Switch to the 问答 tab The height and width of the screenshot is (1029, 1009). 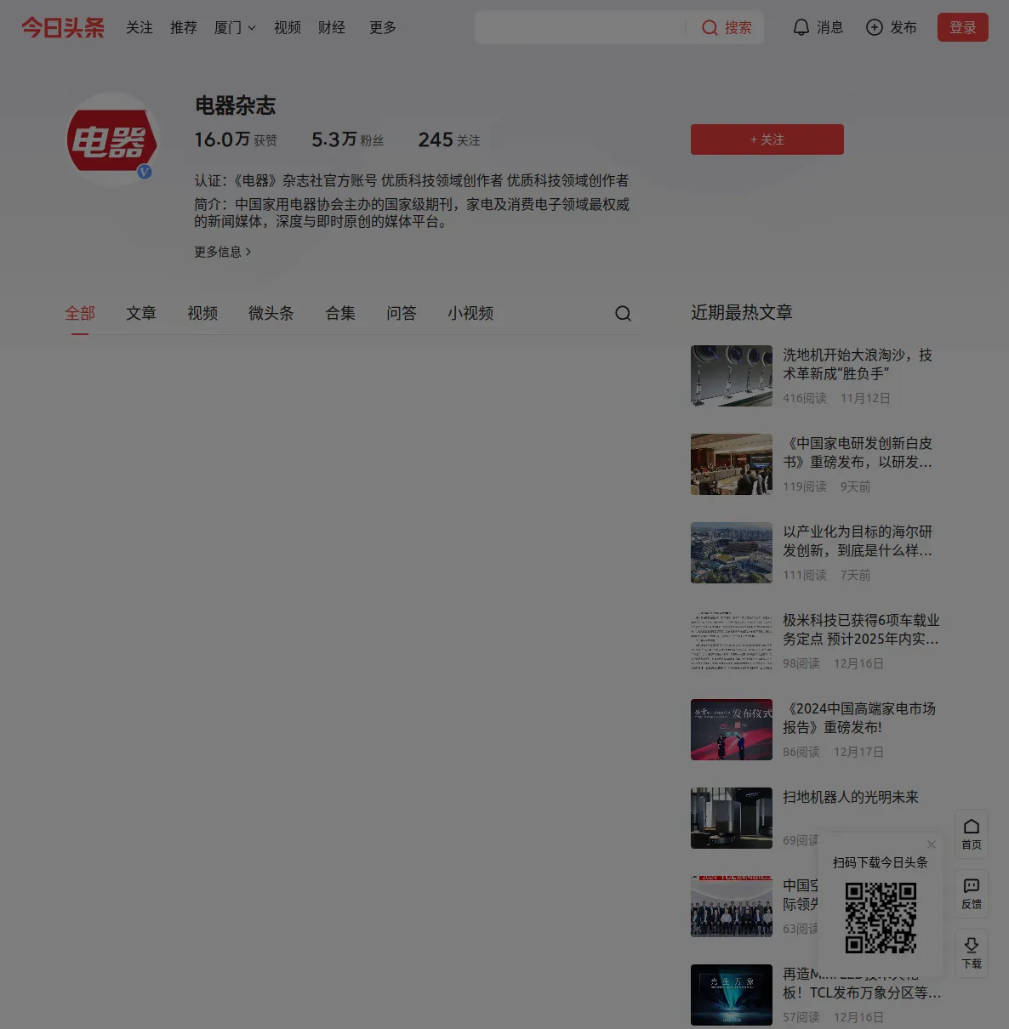(x=402, y=314)
